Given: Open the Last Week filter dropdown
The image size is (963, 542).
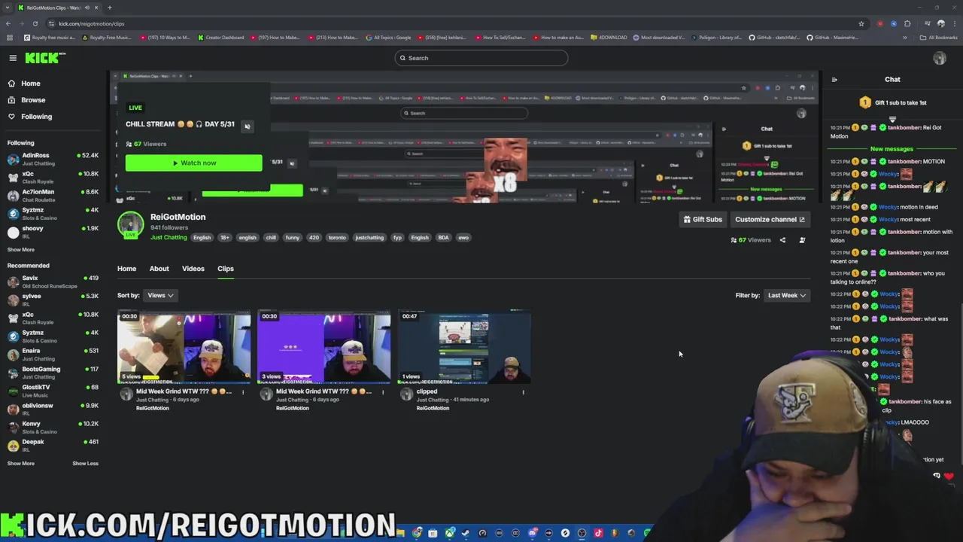Looking at the screenshot, I should [x=787, y=295].
